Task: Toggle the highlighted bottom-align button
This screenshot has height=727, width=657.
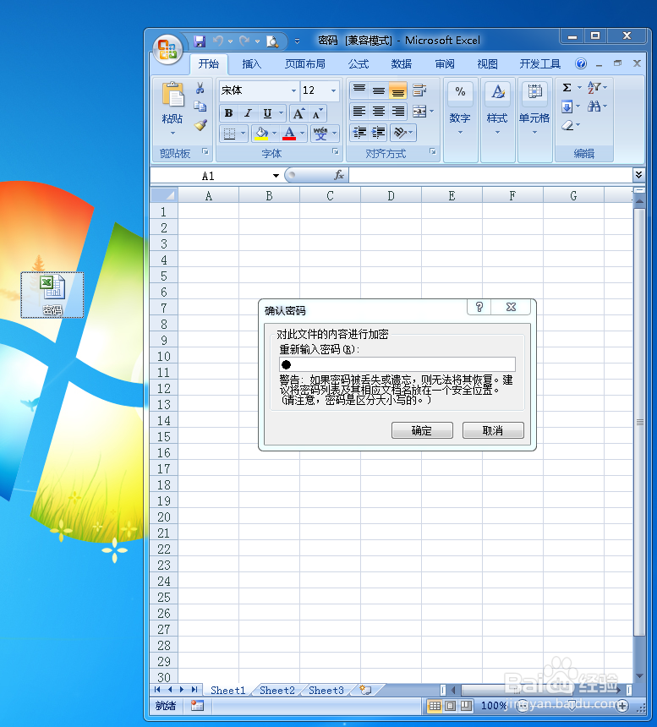Action: [x=397, y=90]
